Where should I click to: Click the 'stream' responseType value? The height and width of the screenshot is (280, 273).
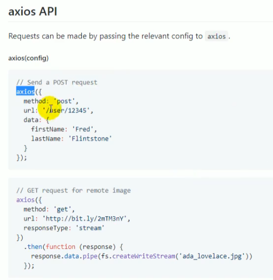[90, 228]
